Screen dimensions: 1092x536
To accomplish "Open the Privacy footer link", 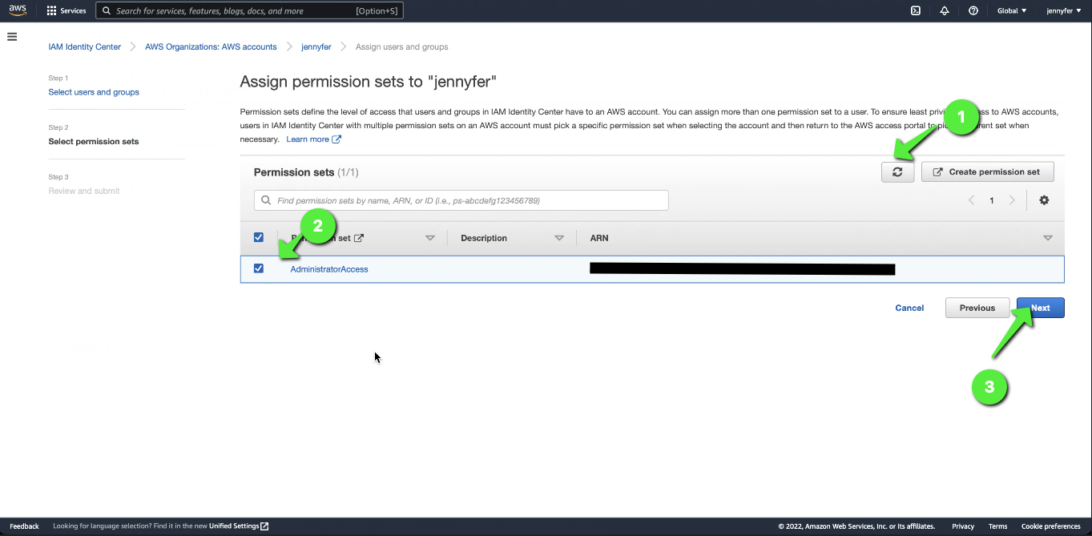I will [x=963, y=526].
